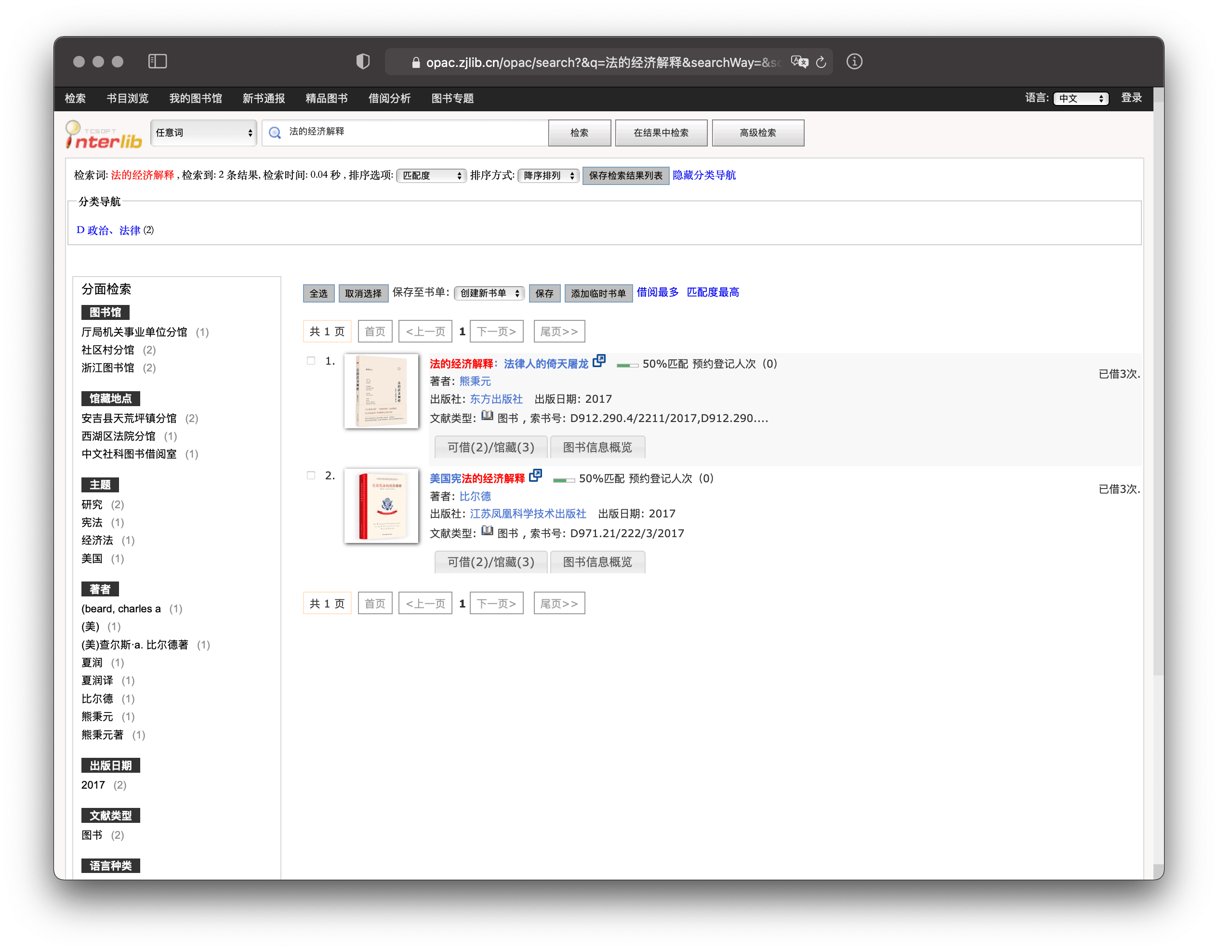
Task: Open 借阅分析 menu item
Action: [x=389, y=99]
